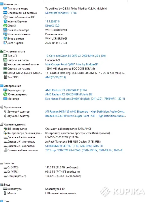Screen dimensions: 150x202
Task: Select the Стандартный контроллер SATA AHCI value
Action: 68,129
